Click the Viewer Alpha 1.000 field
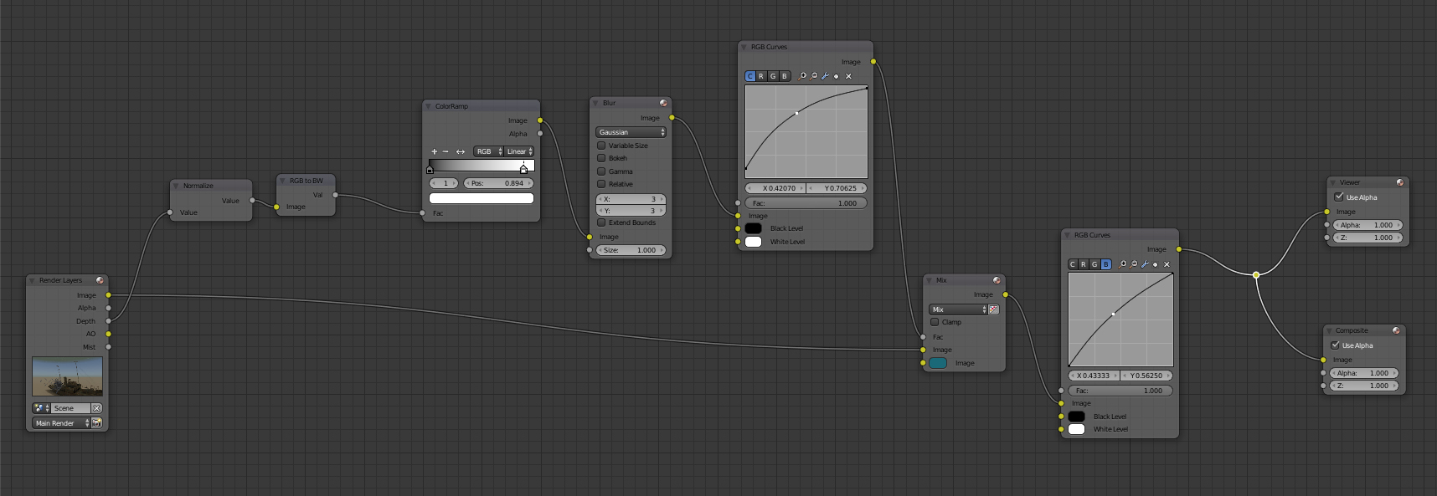 click(1367, 225)
